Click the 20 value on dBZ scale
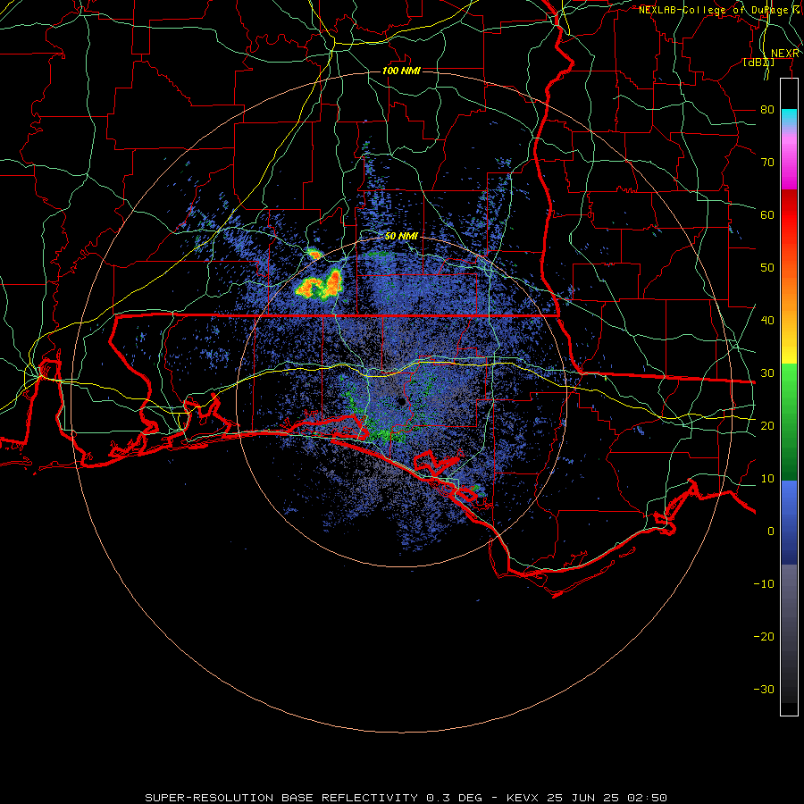The width and height of the screenshot is (804, 804). (x=767, y=425)
